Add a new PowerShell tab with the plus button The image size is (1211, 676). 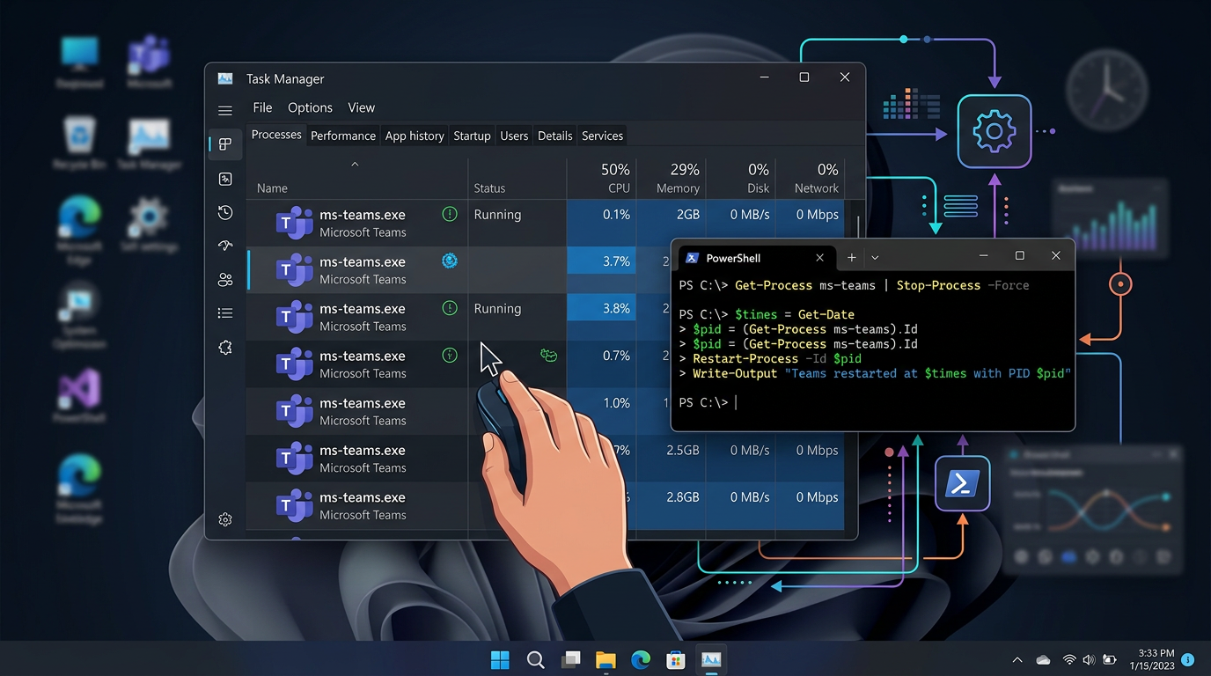[x=851, y=258]
